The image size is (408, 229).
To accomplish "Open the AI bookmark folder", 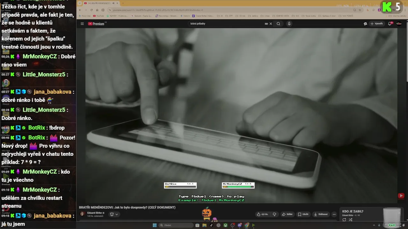I will click(220, 16).
